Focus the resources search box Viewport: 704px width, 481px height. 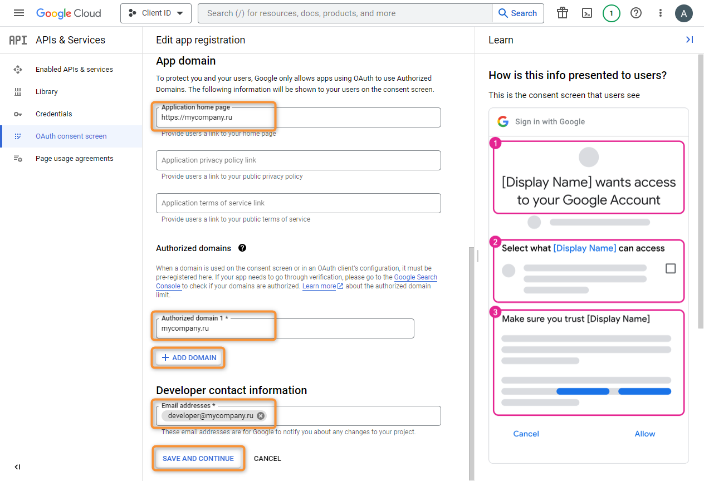(x=345, y=13)
